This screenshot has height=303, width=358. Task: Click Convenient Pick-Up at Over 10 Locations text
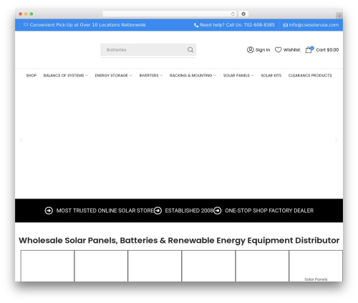click(x=87, y=25)
